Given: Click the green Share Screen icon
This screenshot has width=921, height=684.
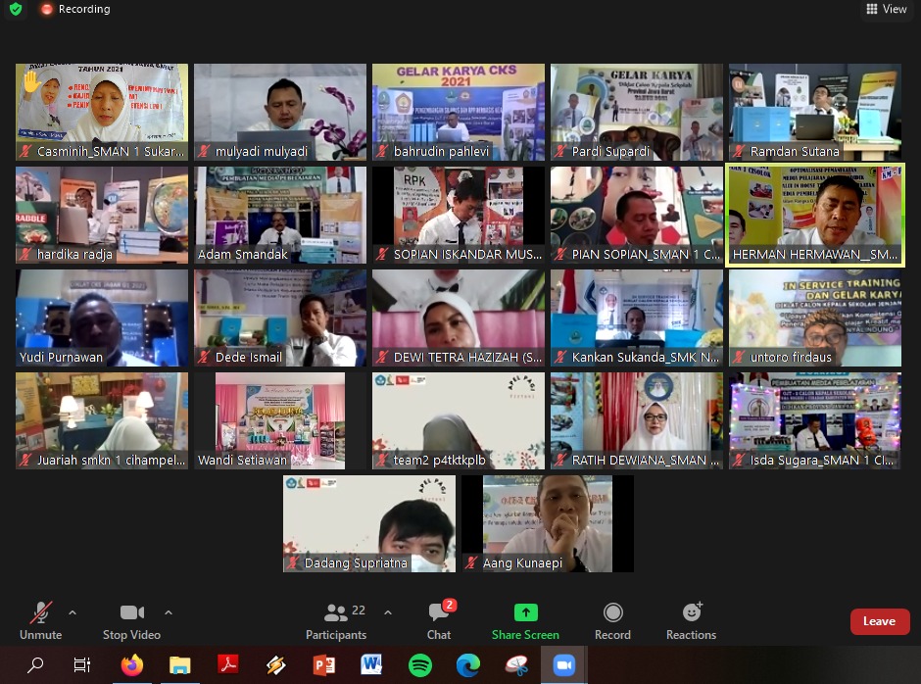Looking at the screenshot, I should pos(525,613).
